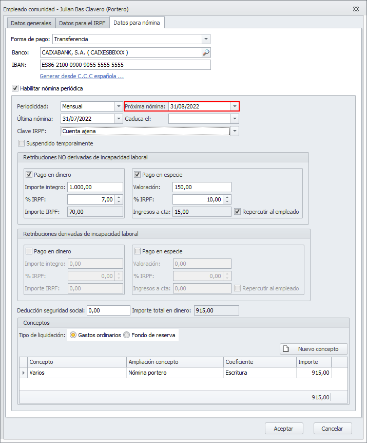The width and height of the screenshot is (367, 443).
Task: Open the Periodicidad dropdown arrow
Action: pos(119,106)
